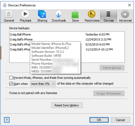
Task: Click 'Model Identifier: iPhone8,2' tooltip line
Action: pos(50,48)
